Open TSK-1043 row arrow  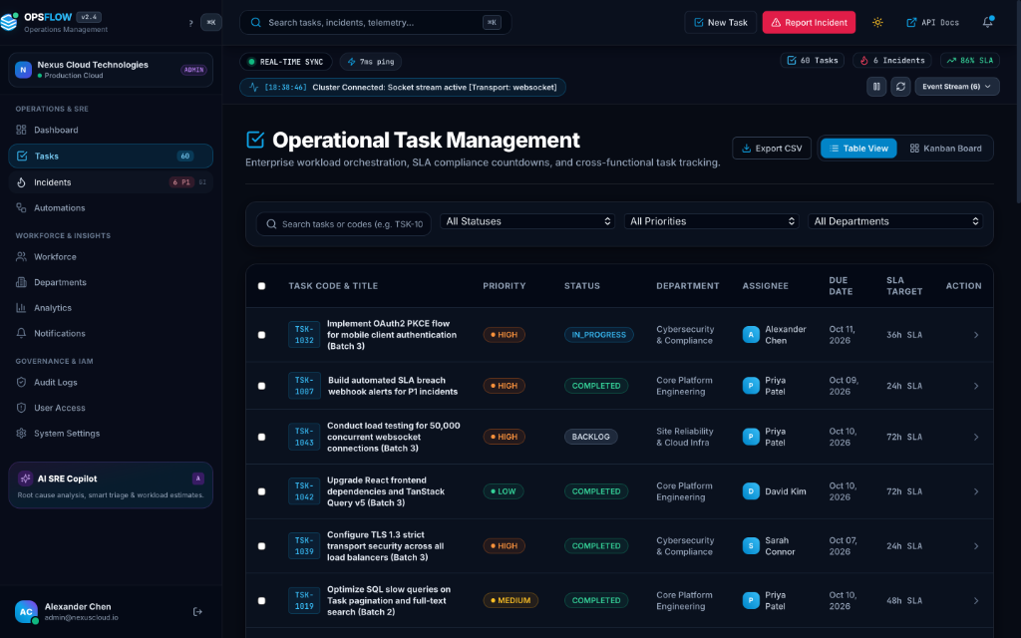(976, 437)
